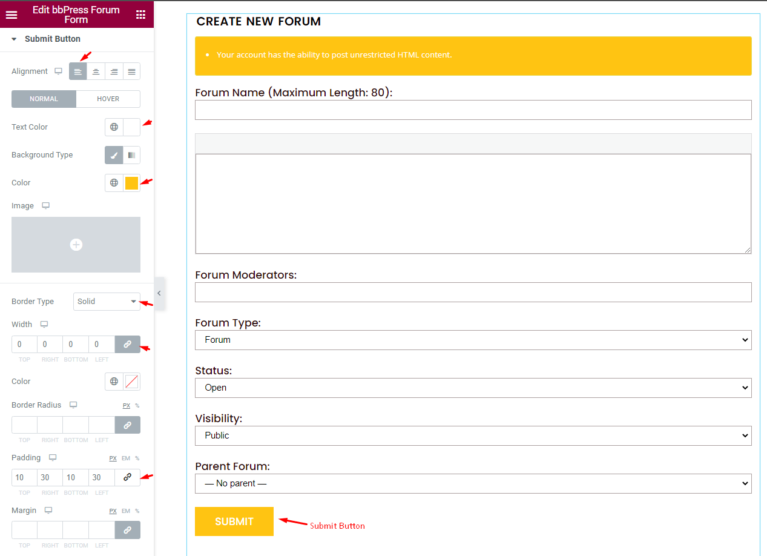Switch to the Normal tab
The image size is (767, 556).
tap(44, 99)
